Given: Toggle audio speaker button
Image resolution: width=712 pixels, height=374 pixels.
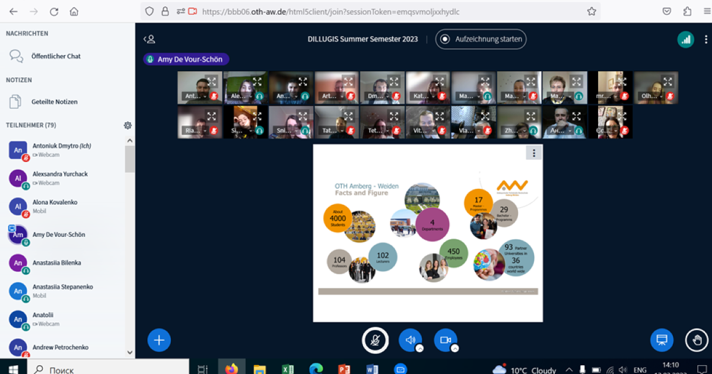Looking at the screenshot, I should (410, 340).
